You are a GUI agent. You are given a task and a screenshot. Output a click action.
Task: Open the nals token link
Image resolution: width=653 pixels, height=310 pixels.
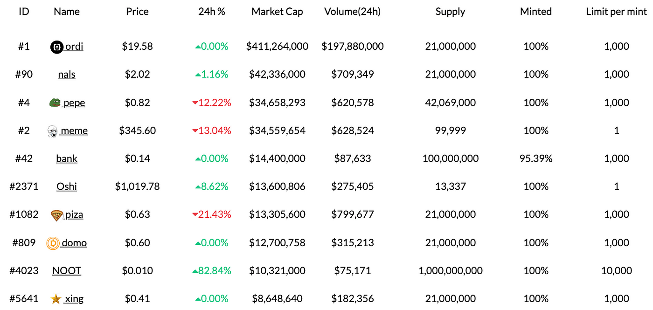pos(67,75)
